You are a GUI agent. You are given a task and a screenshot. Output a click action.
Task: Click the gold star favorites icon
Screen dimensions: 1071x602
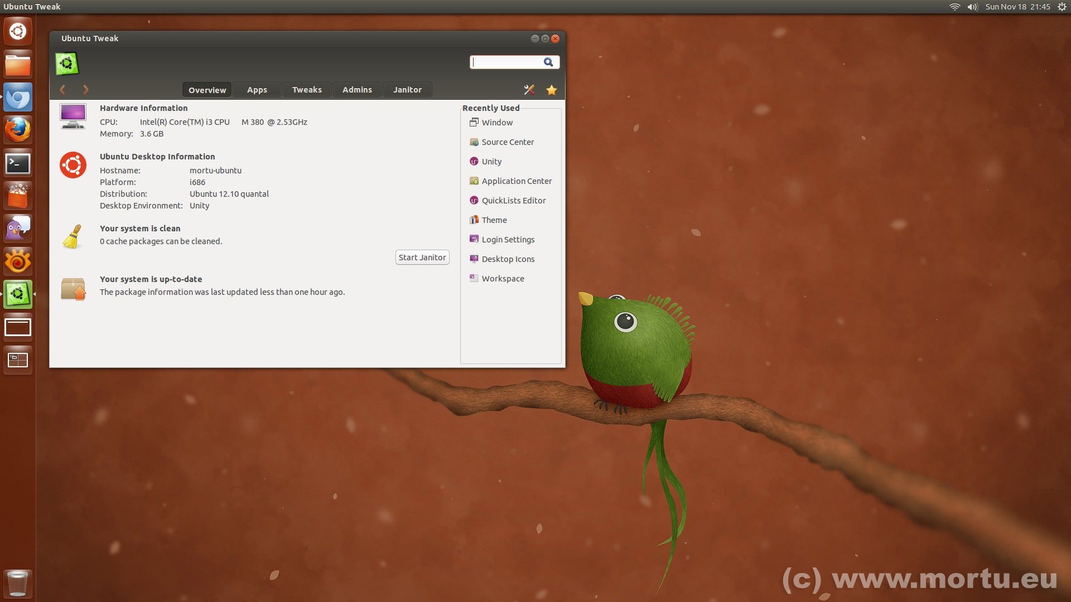click(x=552, y=90)
